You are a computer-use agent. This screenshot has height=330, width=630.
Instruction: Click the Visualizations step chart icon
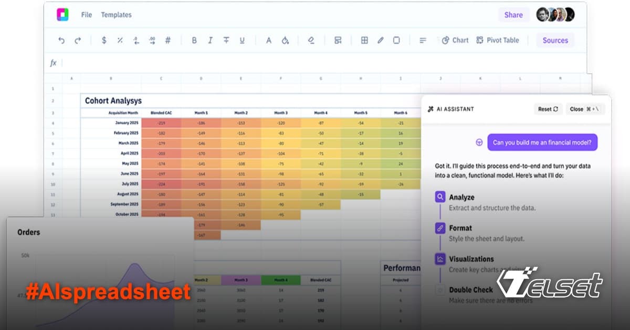tap(440, 259)
